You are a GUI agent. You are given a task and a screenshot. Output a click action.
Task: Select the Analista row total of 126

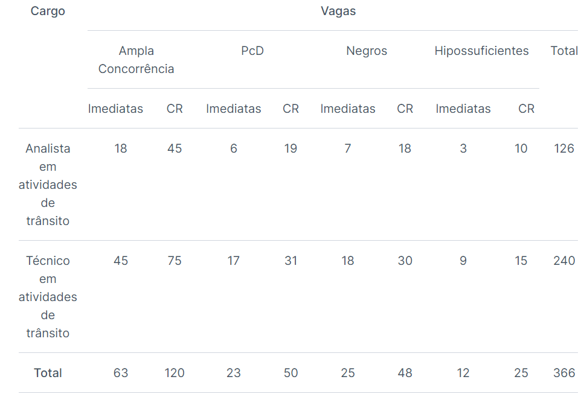[x=564, y=148]
